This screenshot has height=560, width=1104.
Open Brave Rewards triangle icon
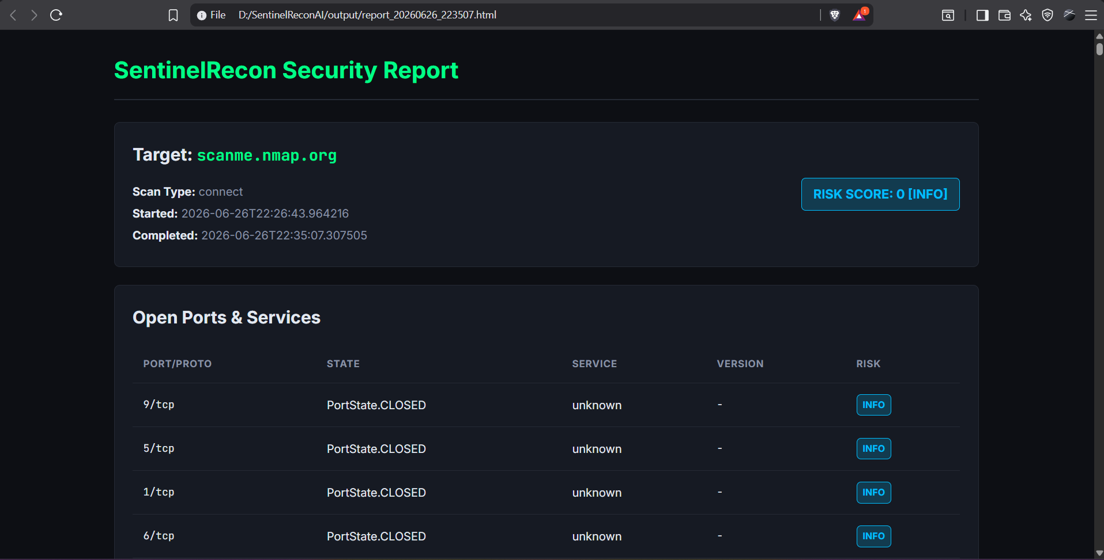(x=860, y=15)
